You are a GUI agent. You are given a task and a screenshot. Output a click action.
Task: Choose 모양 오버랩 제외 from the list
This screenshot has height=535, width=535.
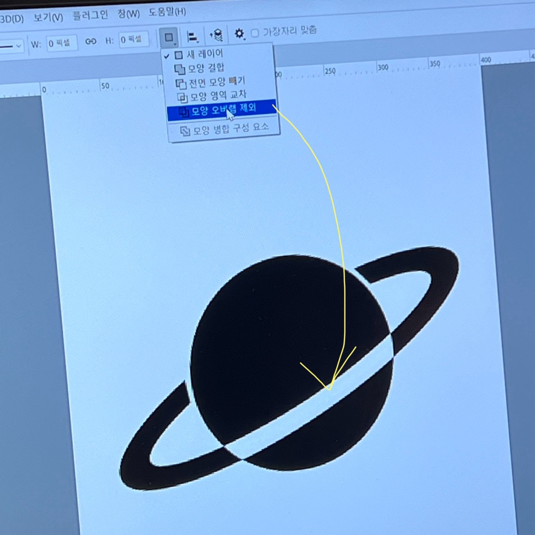pyautogui.click(x=222, y=110)
